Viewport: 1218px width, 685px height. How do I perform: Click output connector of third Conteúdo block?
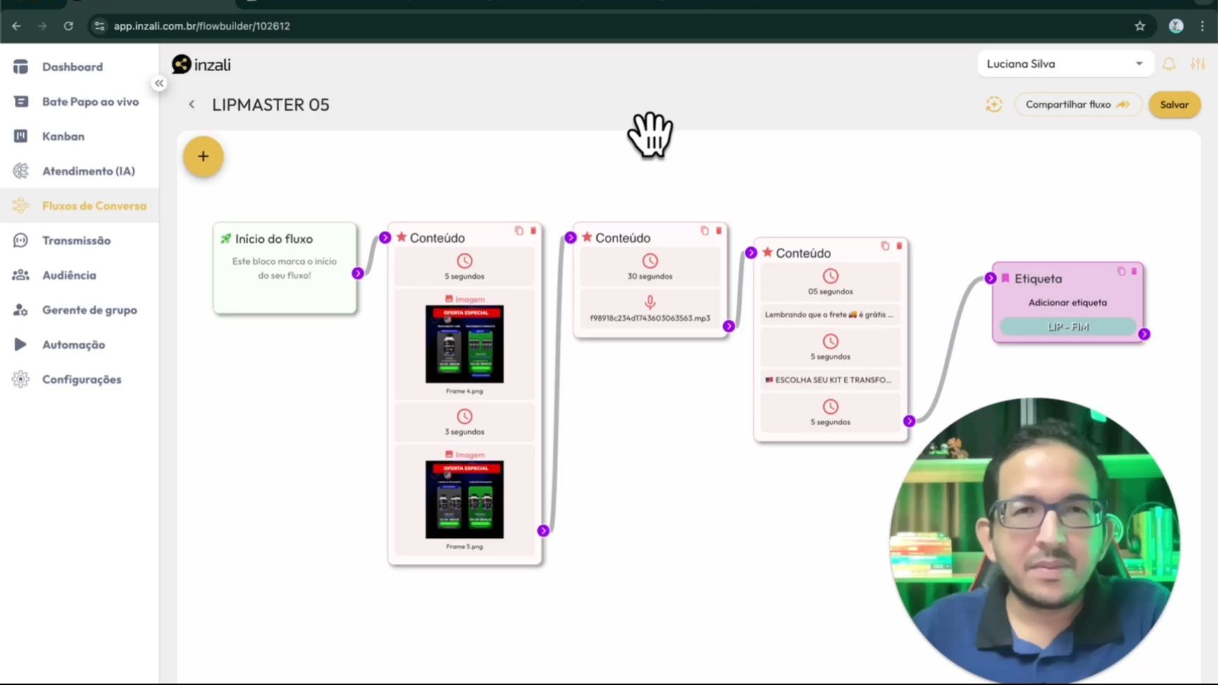point(909,421)
